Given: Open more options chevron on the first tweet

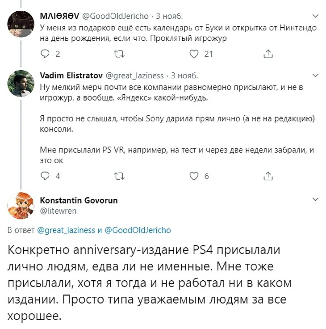Looking at the screenshot, I should tap(315, 16).
